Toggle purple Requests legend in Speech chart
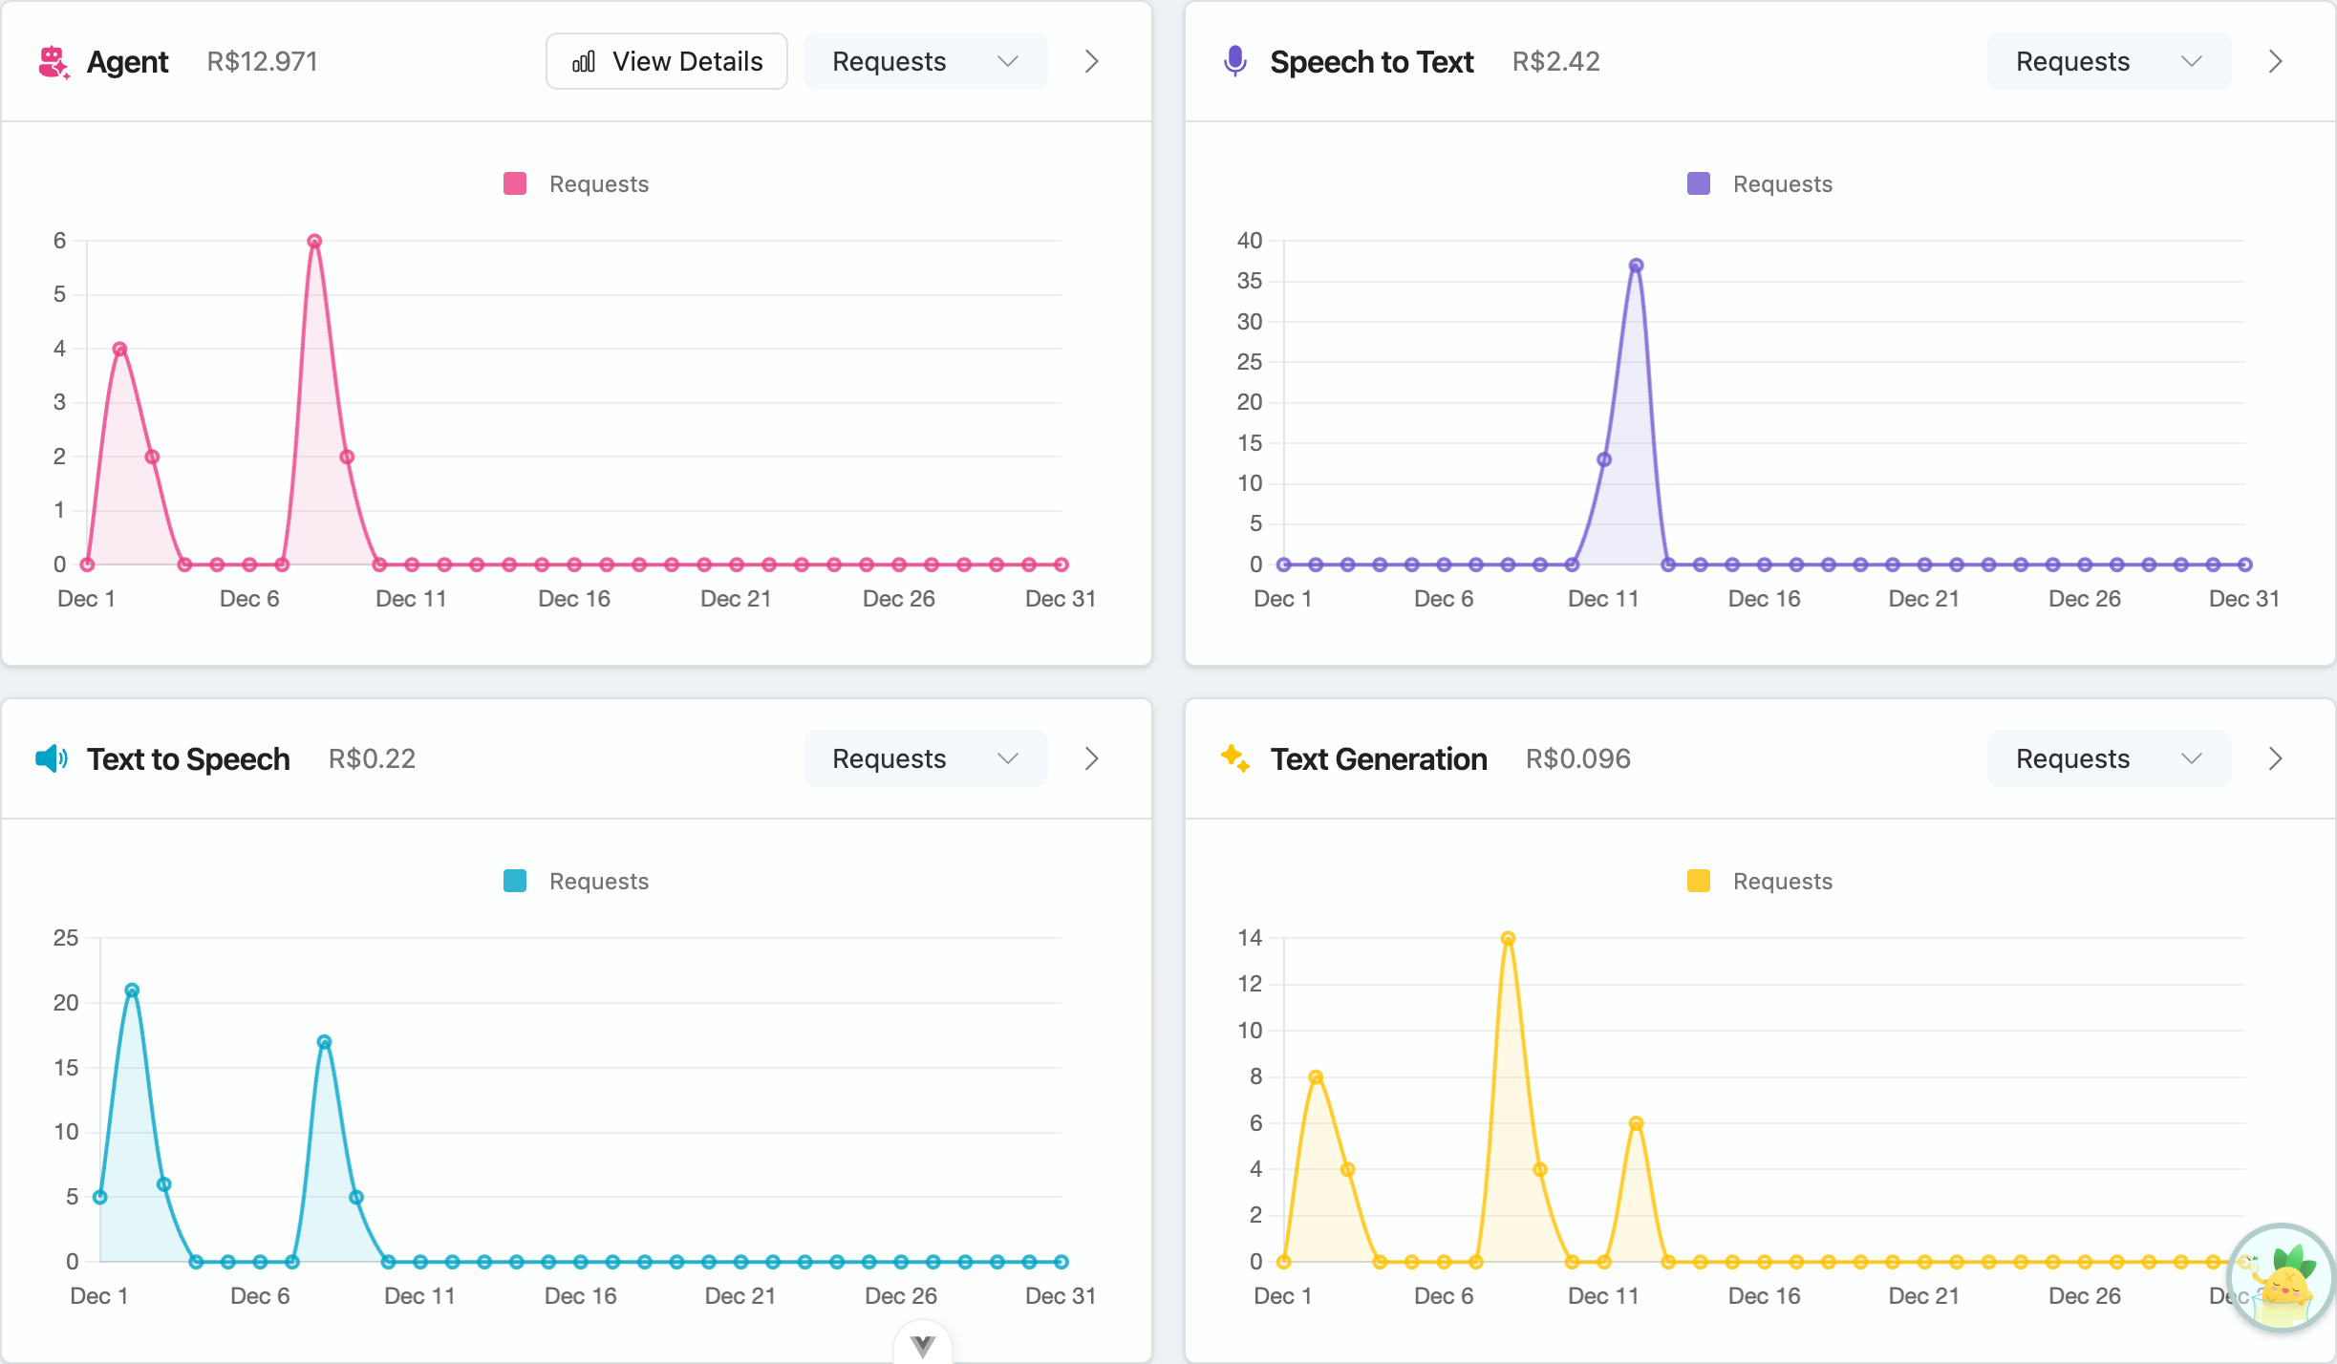Viewport: 2337px width, 1364px height. pyautogui.click(x=1760, y=184)
